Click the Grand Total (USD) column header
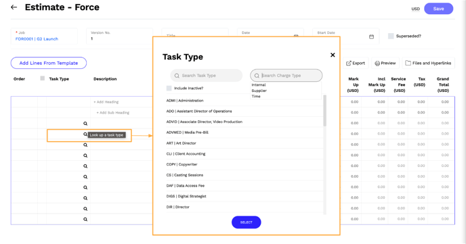The height and width of the screenshot is (244, 466). point(443,84)
